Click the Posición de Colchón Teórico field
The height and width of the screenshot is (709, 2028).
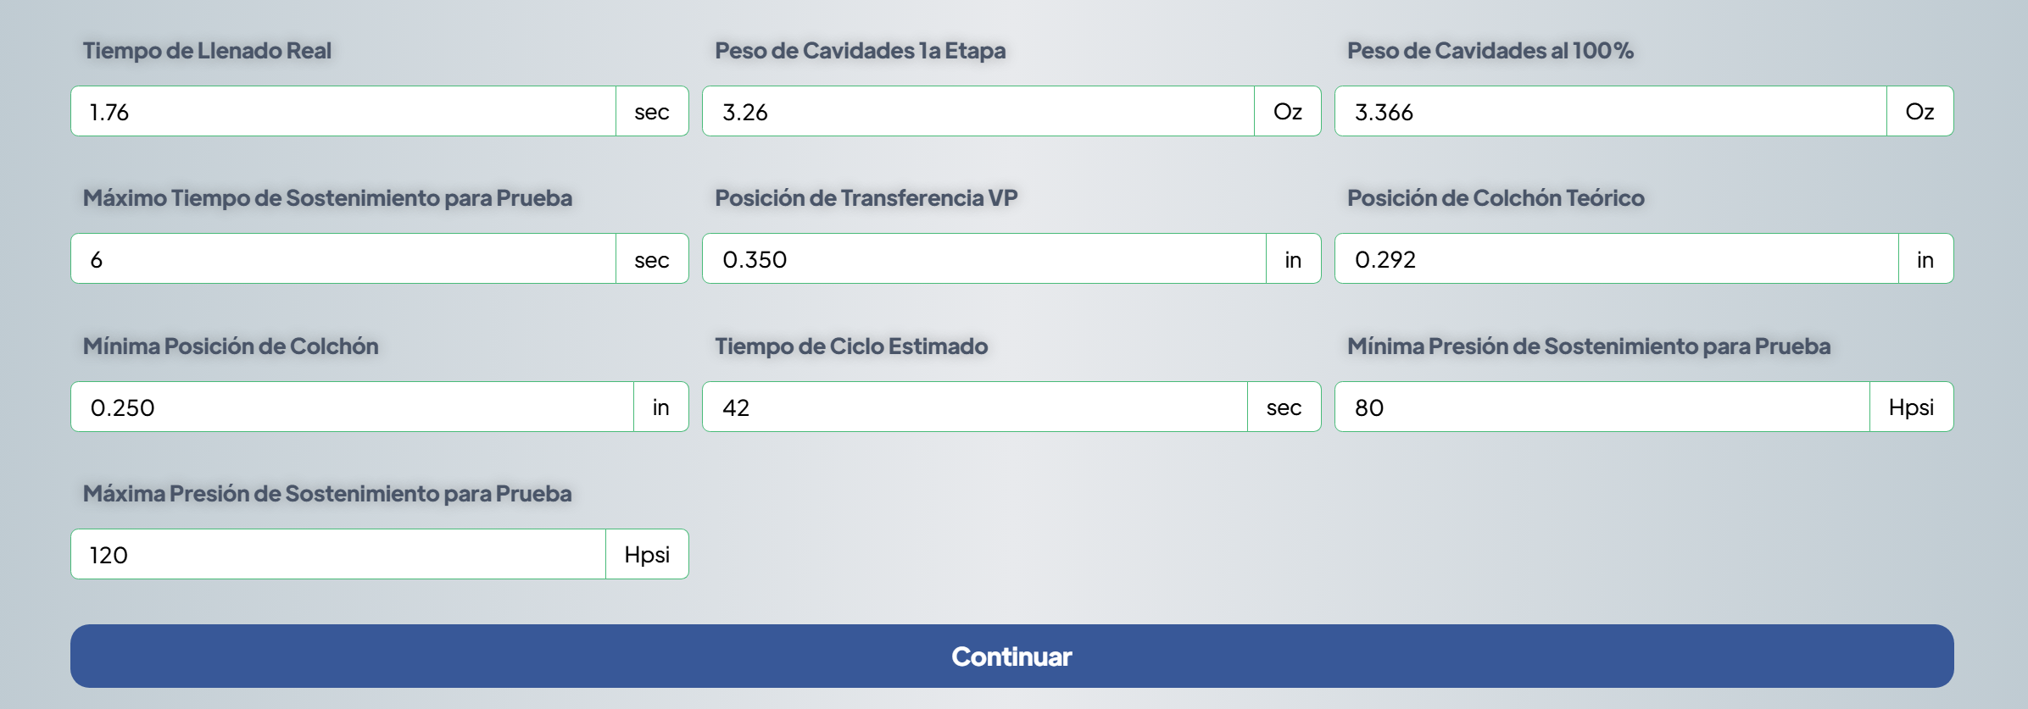pyautogui.click(x=1616, y=258)
